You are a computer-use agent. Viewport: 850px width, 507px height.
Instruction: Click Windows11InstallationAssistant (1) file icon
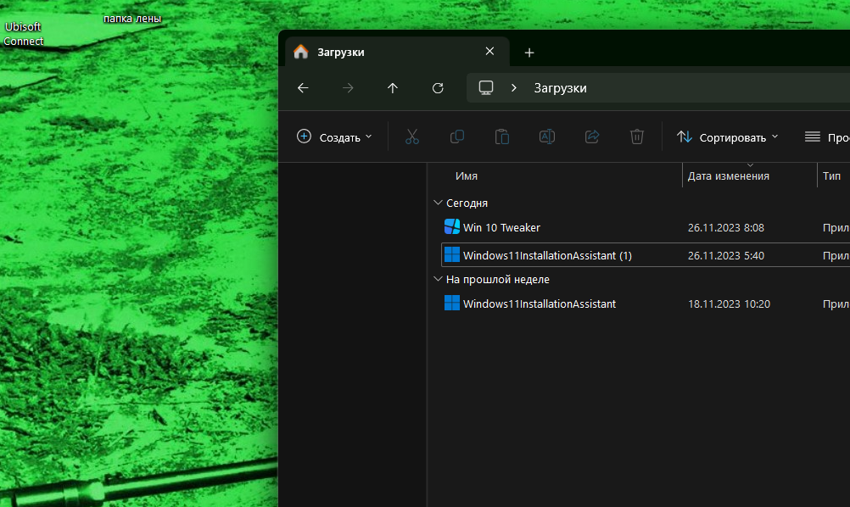pos(451,254)
